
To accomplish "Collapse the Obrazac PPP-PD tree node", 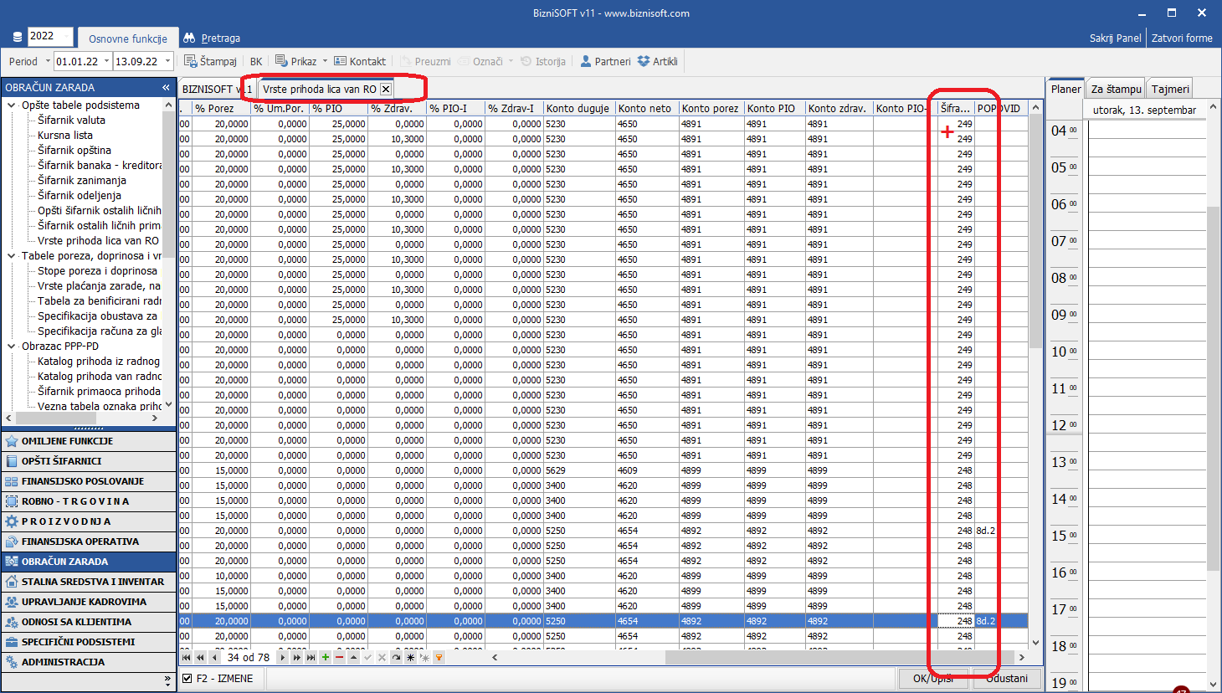I will point(12,346).
